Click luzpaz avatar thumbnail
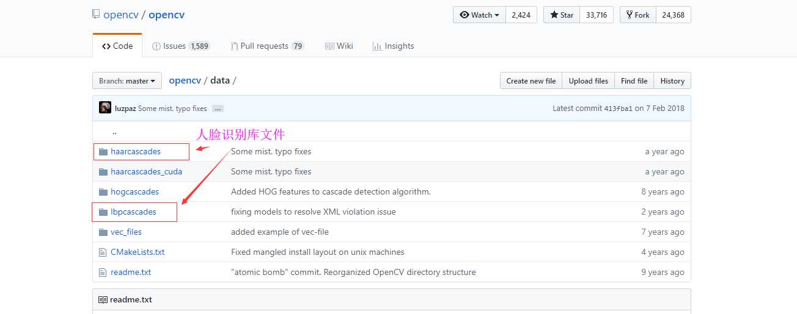 pyautogui.click(x=105, y=108)
